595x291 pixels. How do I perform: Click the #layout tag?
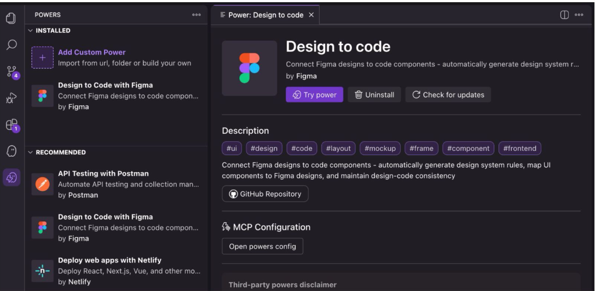point(338,148)
